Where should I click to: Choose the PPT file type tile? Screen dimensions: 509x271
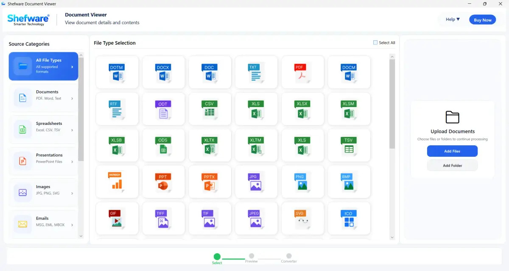pyautogui.click(x=163, y=182)
